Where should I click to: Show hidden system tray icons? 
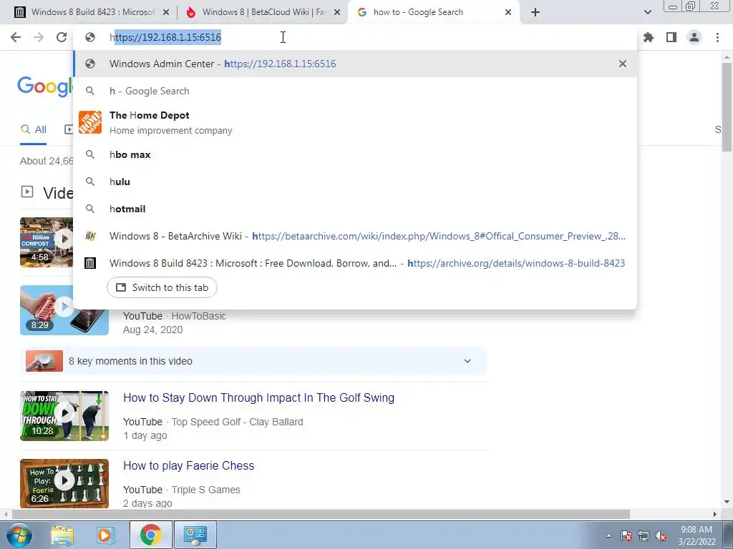(x=608, y=535)
